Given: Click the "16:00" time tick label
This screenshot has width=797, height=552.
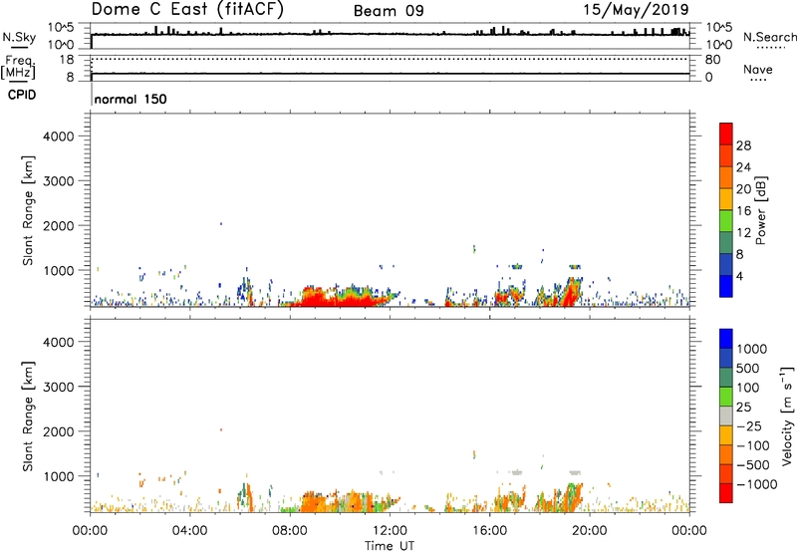Looking at the screenshot, I should click(489, 531).
